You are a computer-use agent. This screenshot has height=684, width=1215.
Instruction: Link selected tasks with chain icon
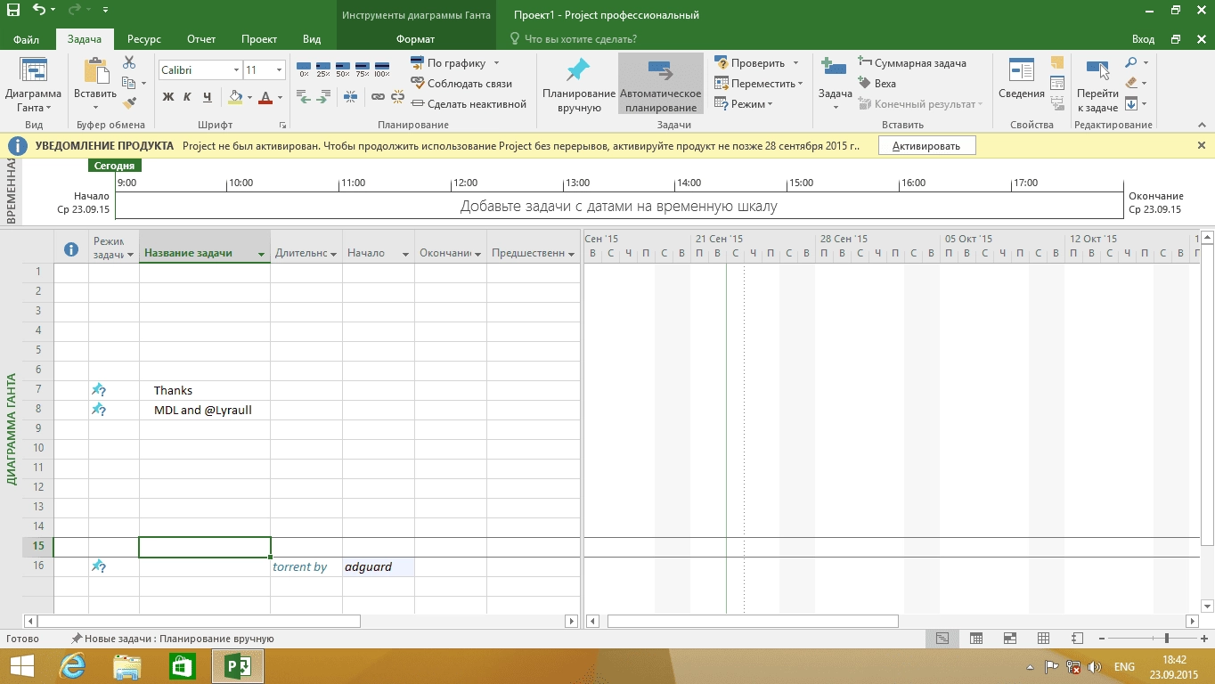[x=377, y=97]
